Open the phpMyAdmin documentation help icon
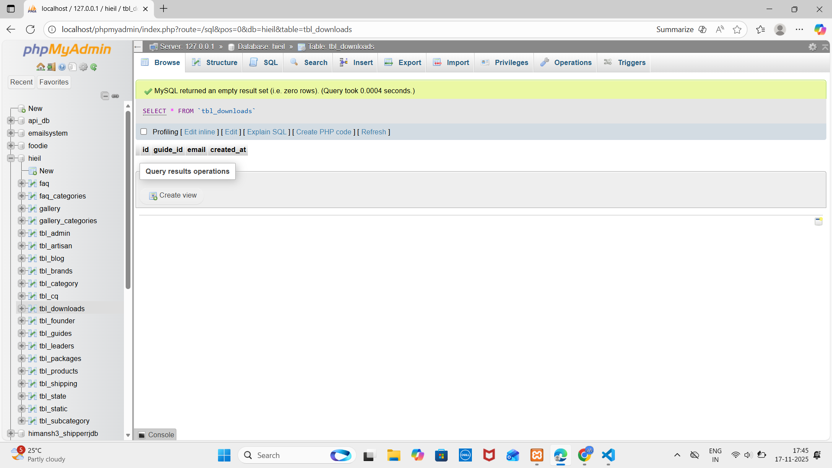 coord(62,67)
